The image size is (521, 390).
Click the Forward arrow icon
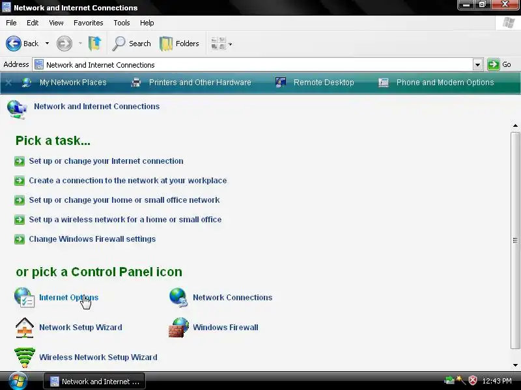[64, 44]
